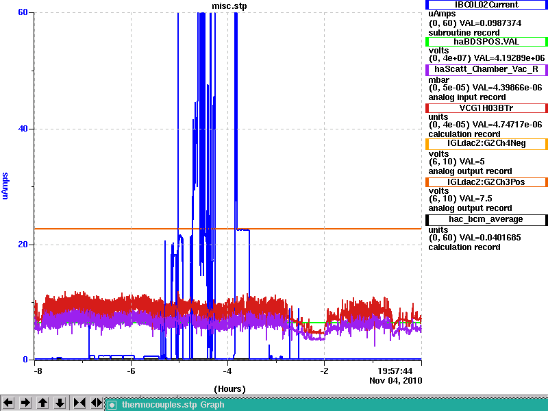Click the VAL=4.74717e-06 reading
548x411 pixels.
[507, 125]
